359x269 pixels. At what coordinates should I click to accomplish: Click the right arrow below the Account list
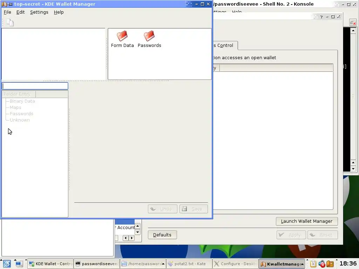point(131,238)
